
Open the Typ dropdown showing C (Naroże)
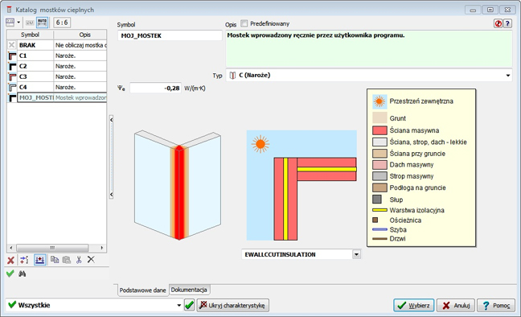(x=369, y=76)
